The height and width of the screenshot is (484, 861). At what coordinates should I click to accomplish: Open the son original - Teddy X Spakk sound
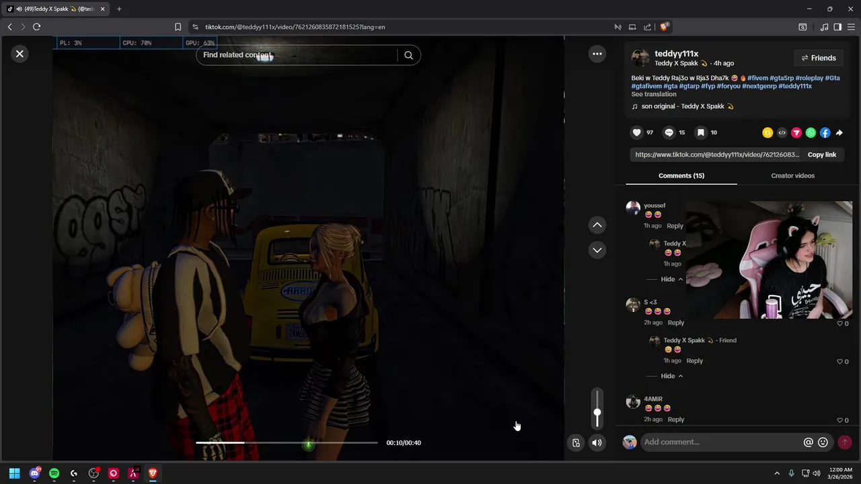pyautogui.click(x=682, y=106)
